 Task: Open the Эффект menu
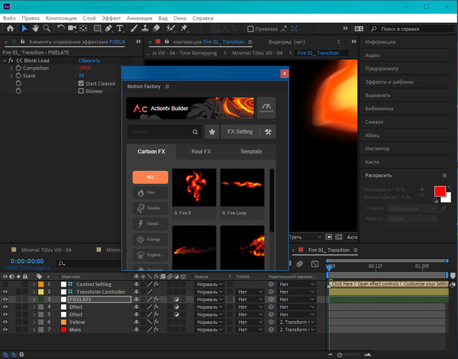pos(111,17)
